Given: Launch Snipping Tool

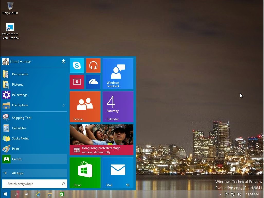Looking at the screenshot, I should (x=34, y=118).
